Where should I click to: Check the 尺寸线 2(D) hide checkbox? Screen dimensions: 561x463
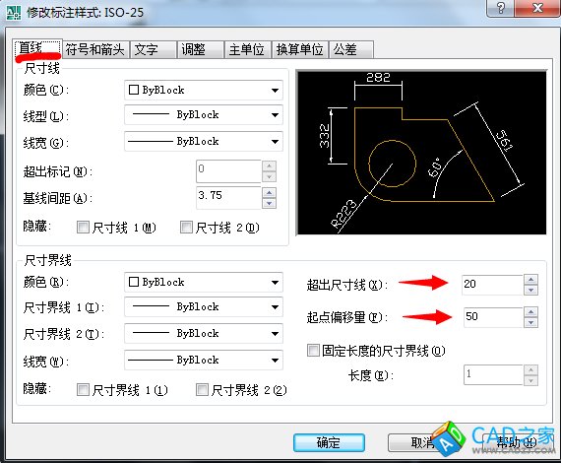(186, 227)
